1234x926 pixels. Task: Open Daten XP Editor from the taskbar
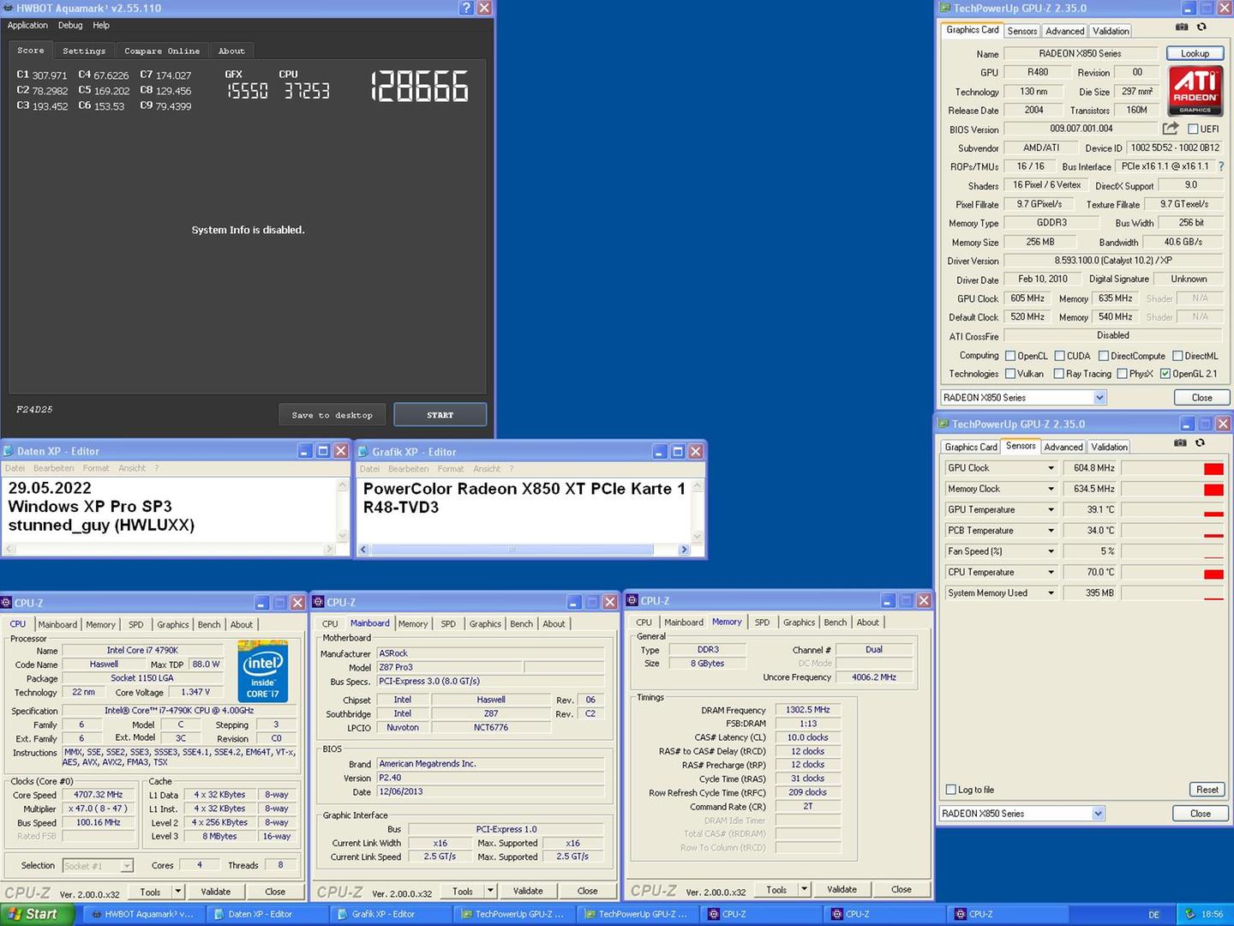coord(266,914)
